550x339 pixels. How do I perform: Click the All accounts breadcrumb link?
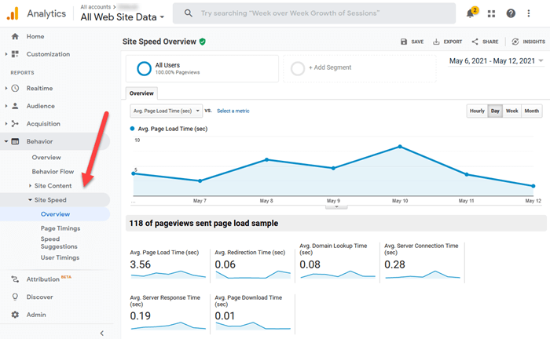pyautogui.click(x=95, y=6)
